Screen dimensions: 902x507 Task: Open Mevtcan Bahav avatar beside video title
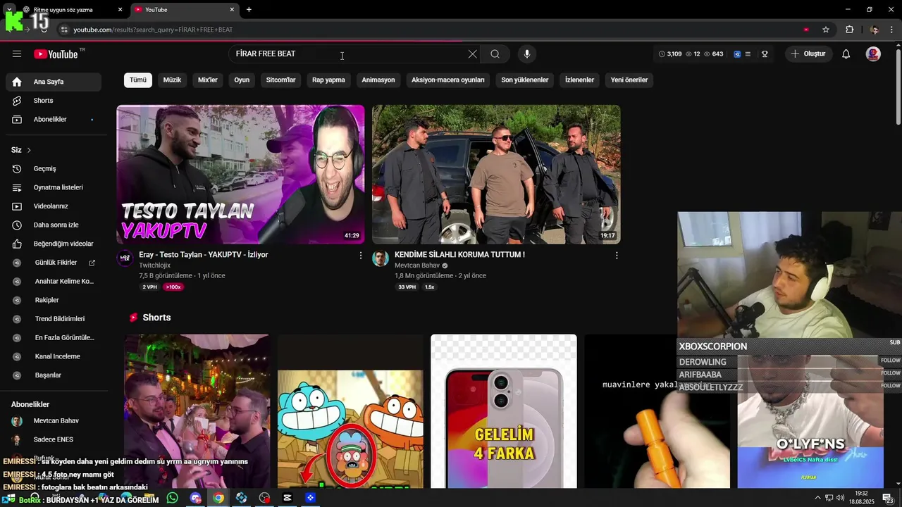click(x=381, y=258)
